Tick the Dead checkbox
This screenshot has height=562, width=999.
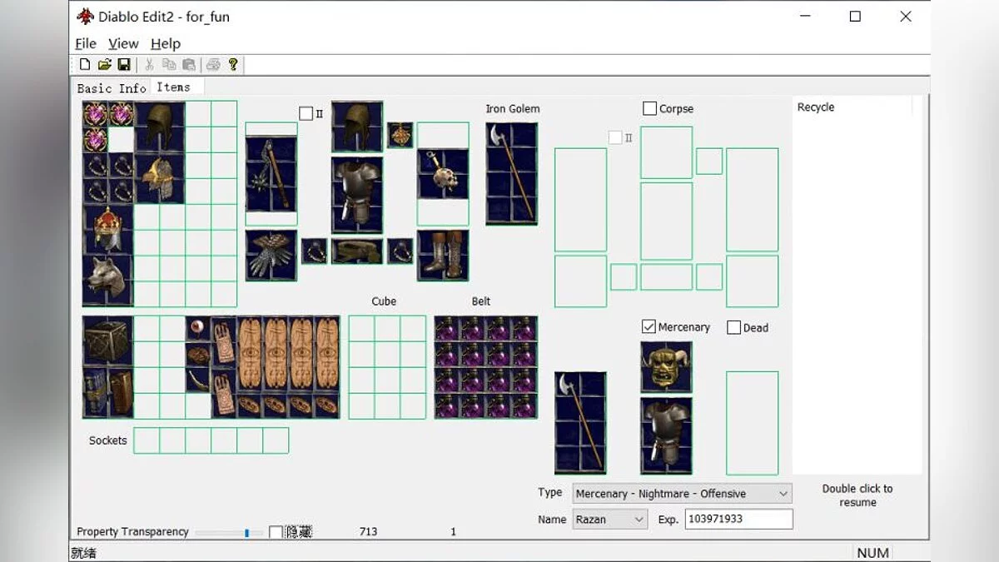(733, 328)
